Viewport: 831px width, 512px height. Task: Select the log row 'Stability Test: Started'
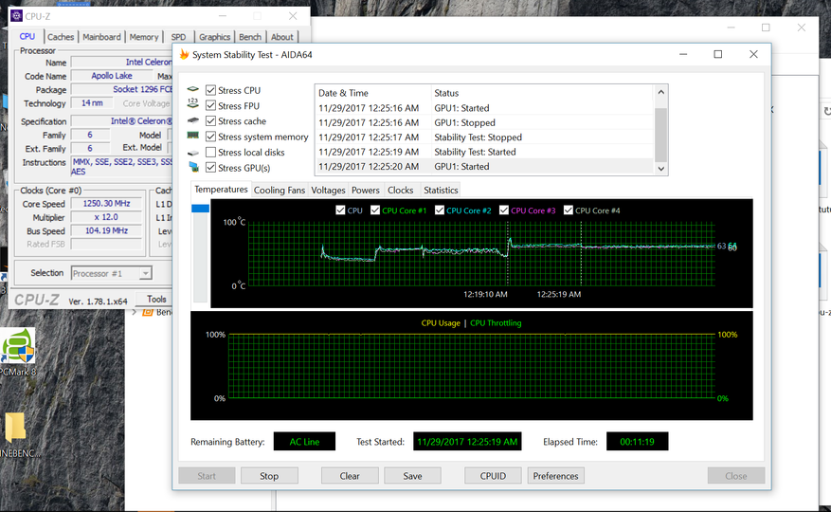485,152
